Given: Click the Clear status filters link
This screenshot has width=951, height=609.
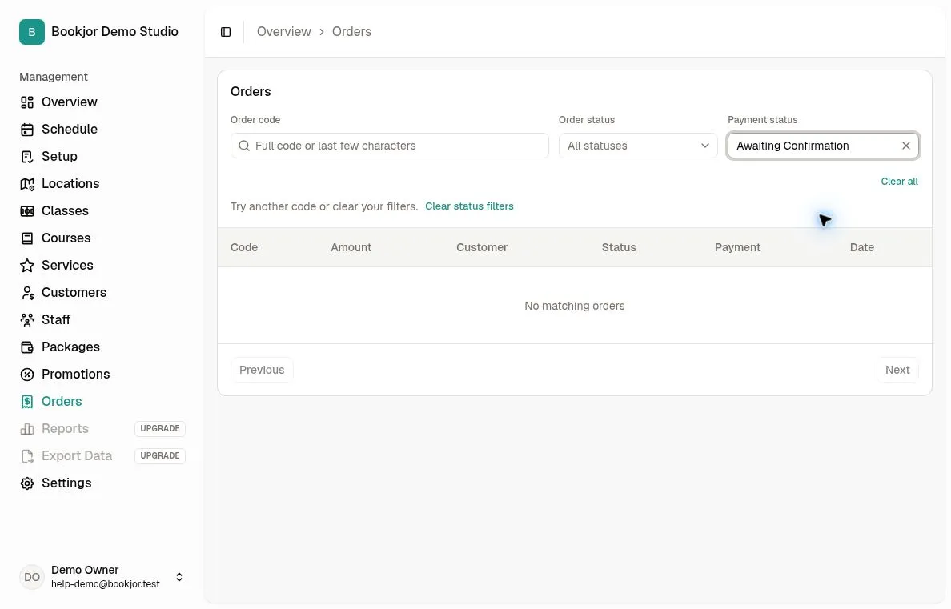Looking at the screenshot, I should 469,206.
